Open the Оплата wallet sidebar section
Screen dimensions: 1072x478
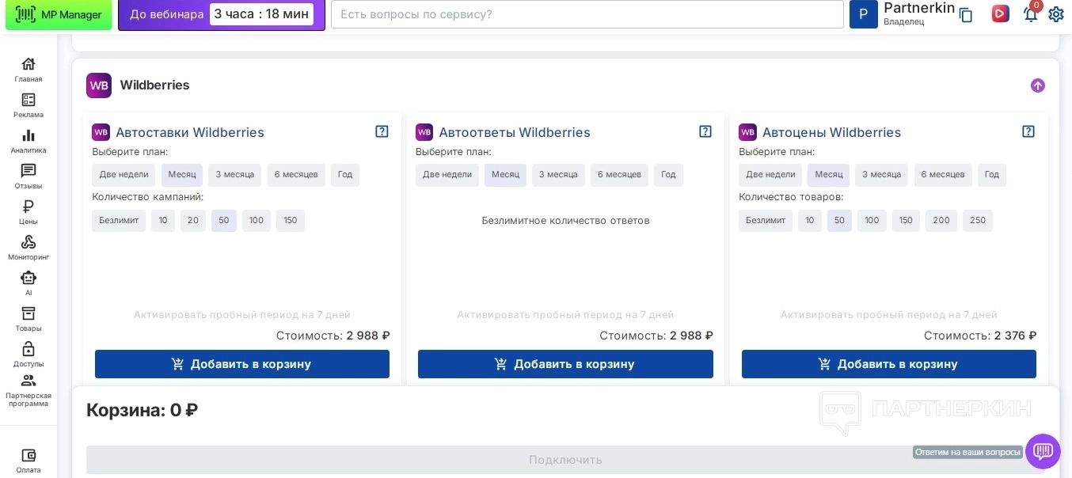[x=29, y=461]
